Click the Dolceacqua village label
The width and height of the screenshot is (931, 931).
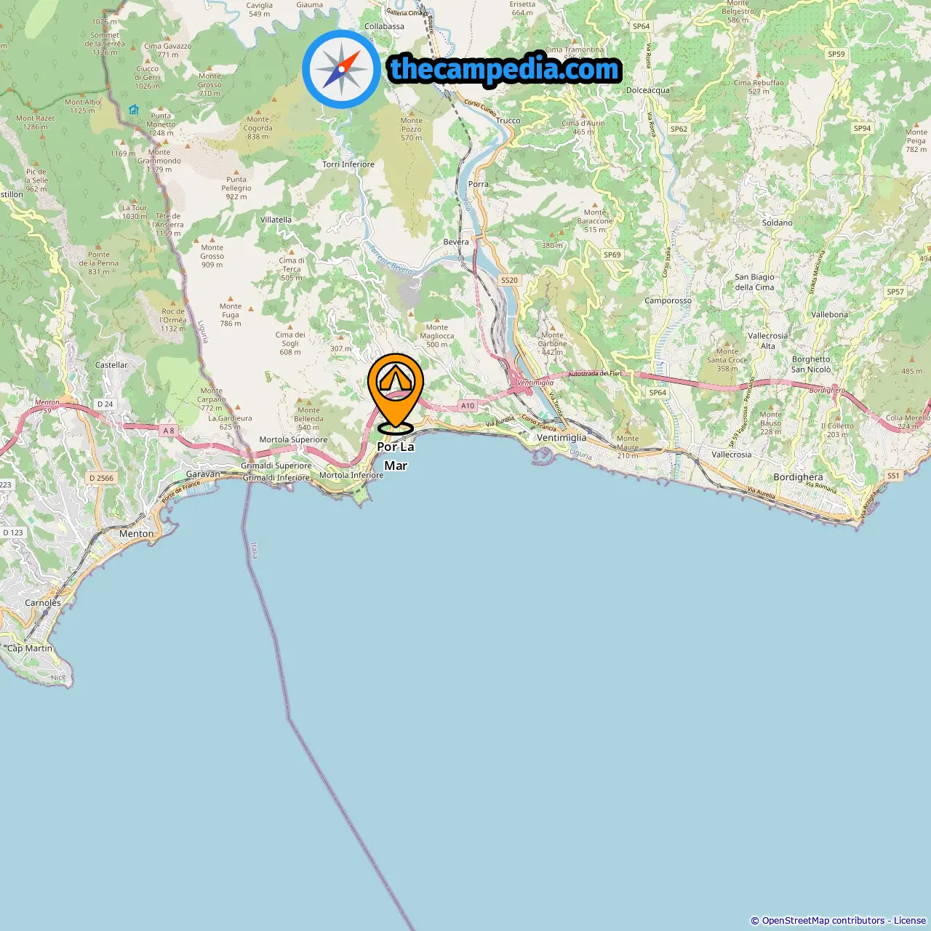(x=648, y=90)
